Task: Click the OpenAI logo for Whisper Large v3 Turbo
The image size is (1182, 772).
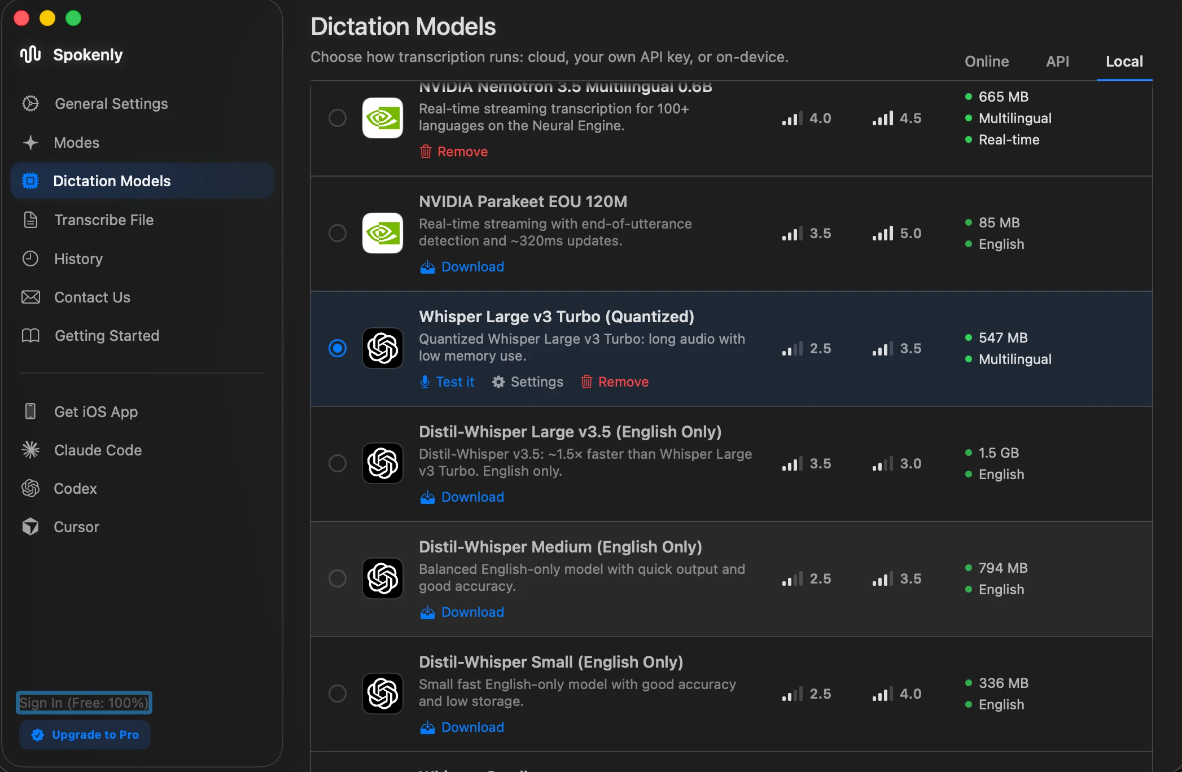Action: pos(383,348)
